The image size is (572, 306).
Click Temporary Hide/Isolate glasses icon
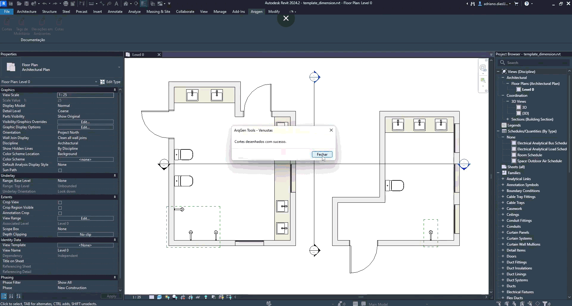click(198, 297)
